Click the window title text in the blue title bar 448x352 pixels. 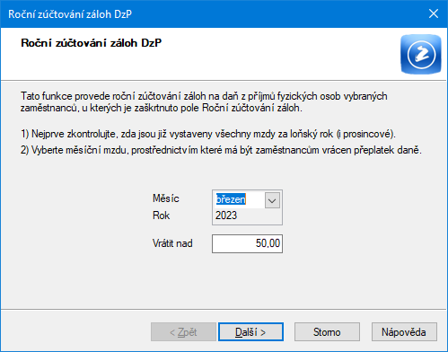(70, 14)
